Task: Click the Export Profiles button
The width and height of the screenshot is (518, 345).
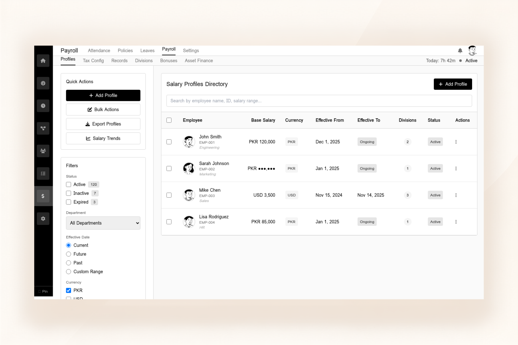Action: (x=103, y=124)
